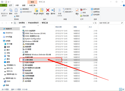Switch to large icons view in status bar
This screenshot has height=91, width=125.
pos(123,89)
